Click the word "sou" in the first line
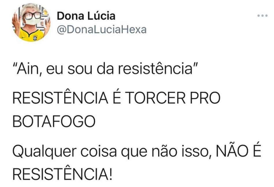 (80, 69)
